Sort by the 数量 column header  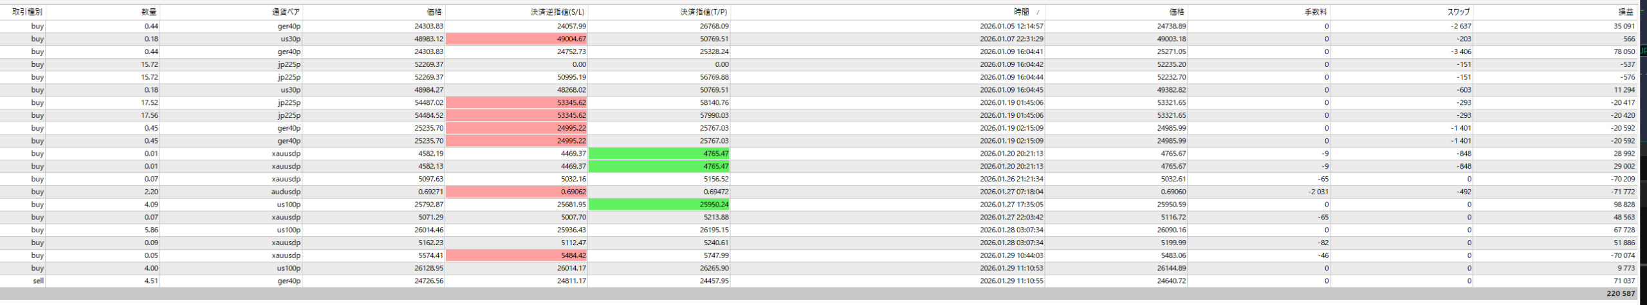point(149,12)
